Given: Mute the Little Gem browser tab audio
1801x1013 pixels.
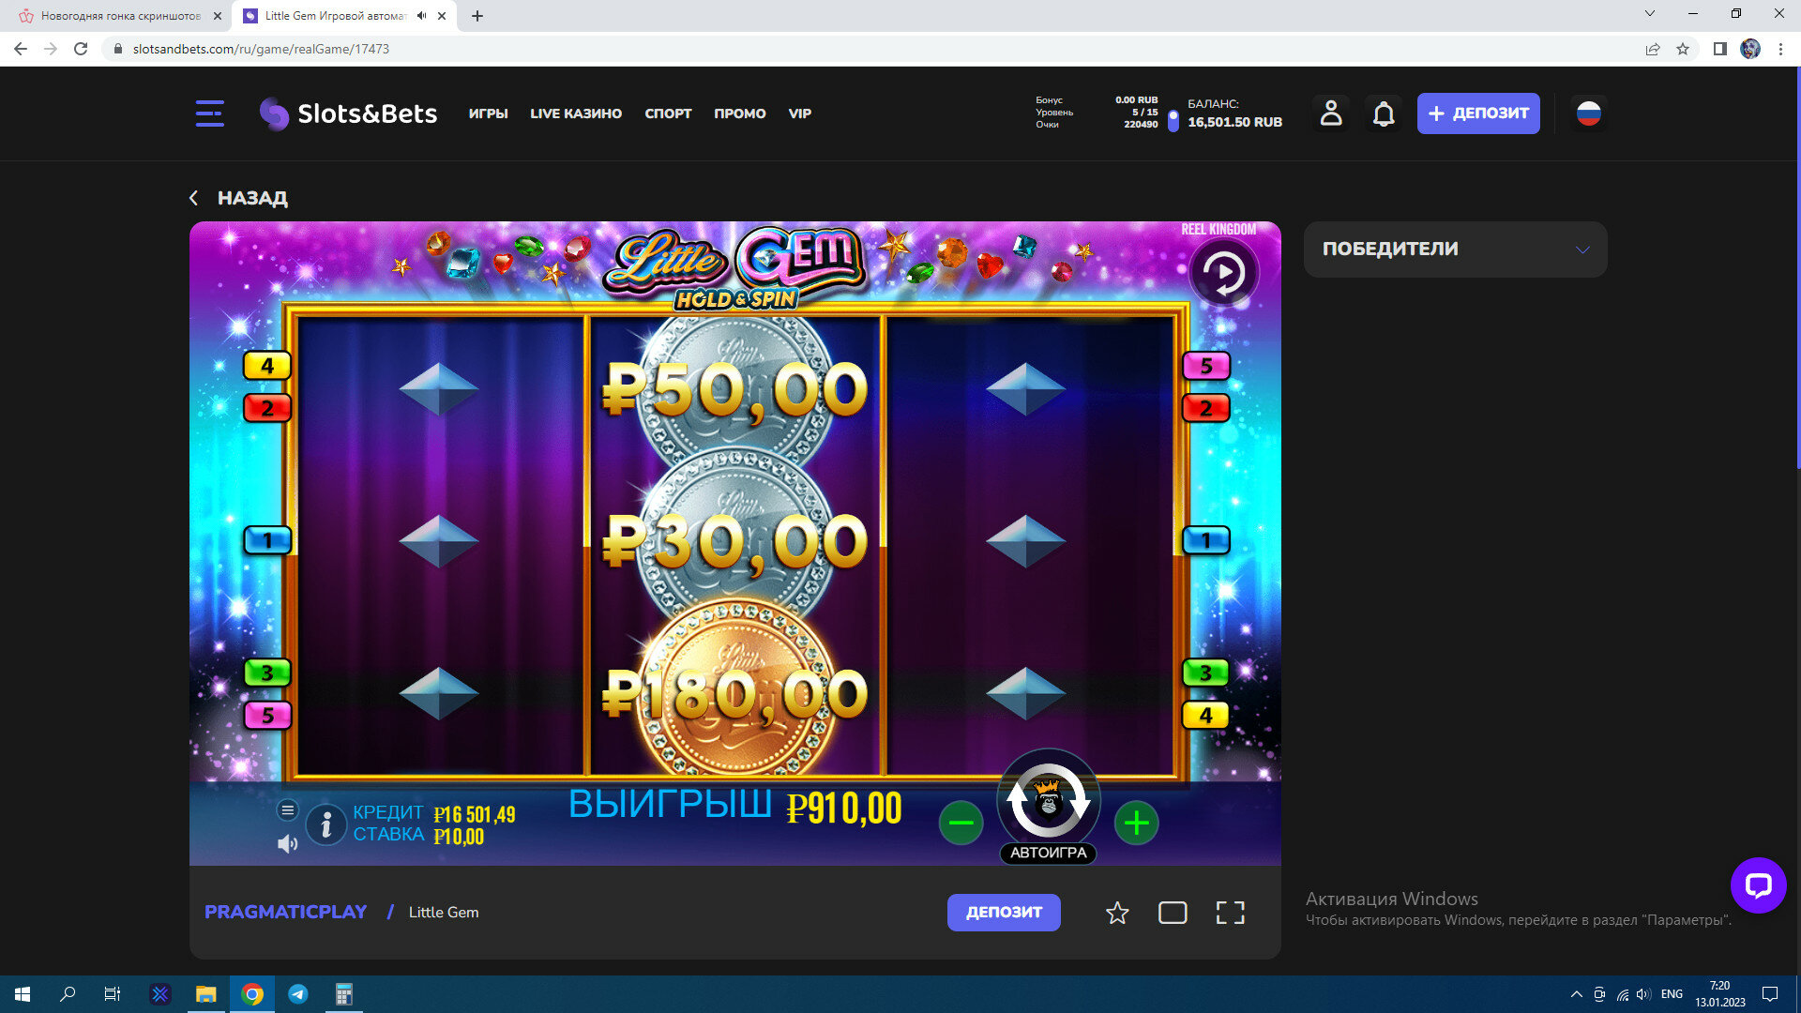Looking at the screenshot, I should tap(422, 16).
